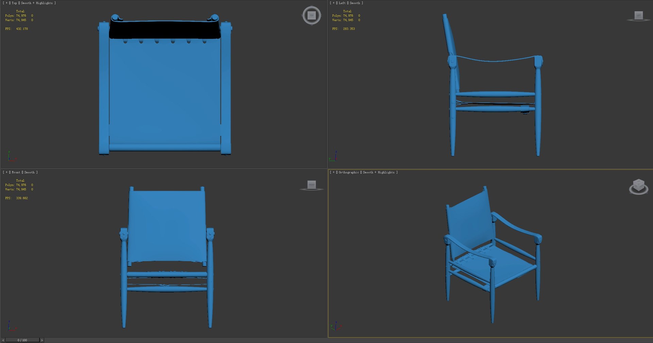The width and height of the screenshot is (653, 343).
Task: Step back one frame with the time slider's left arrow
Action: click(3, 340)
